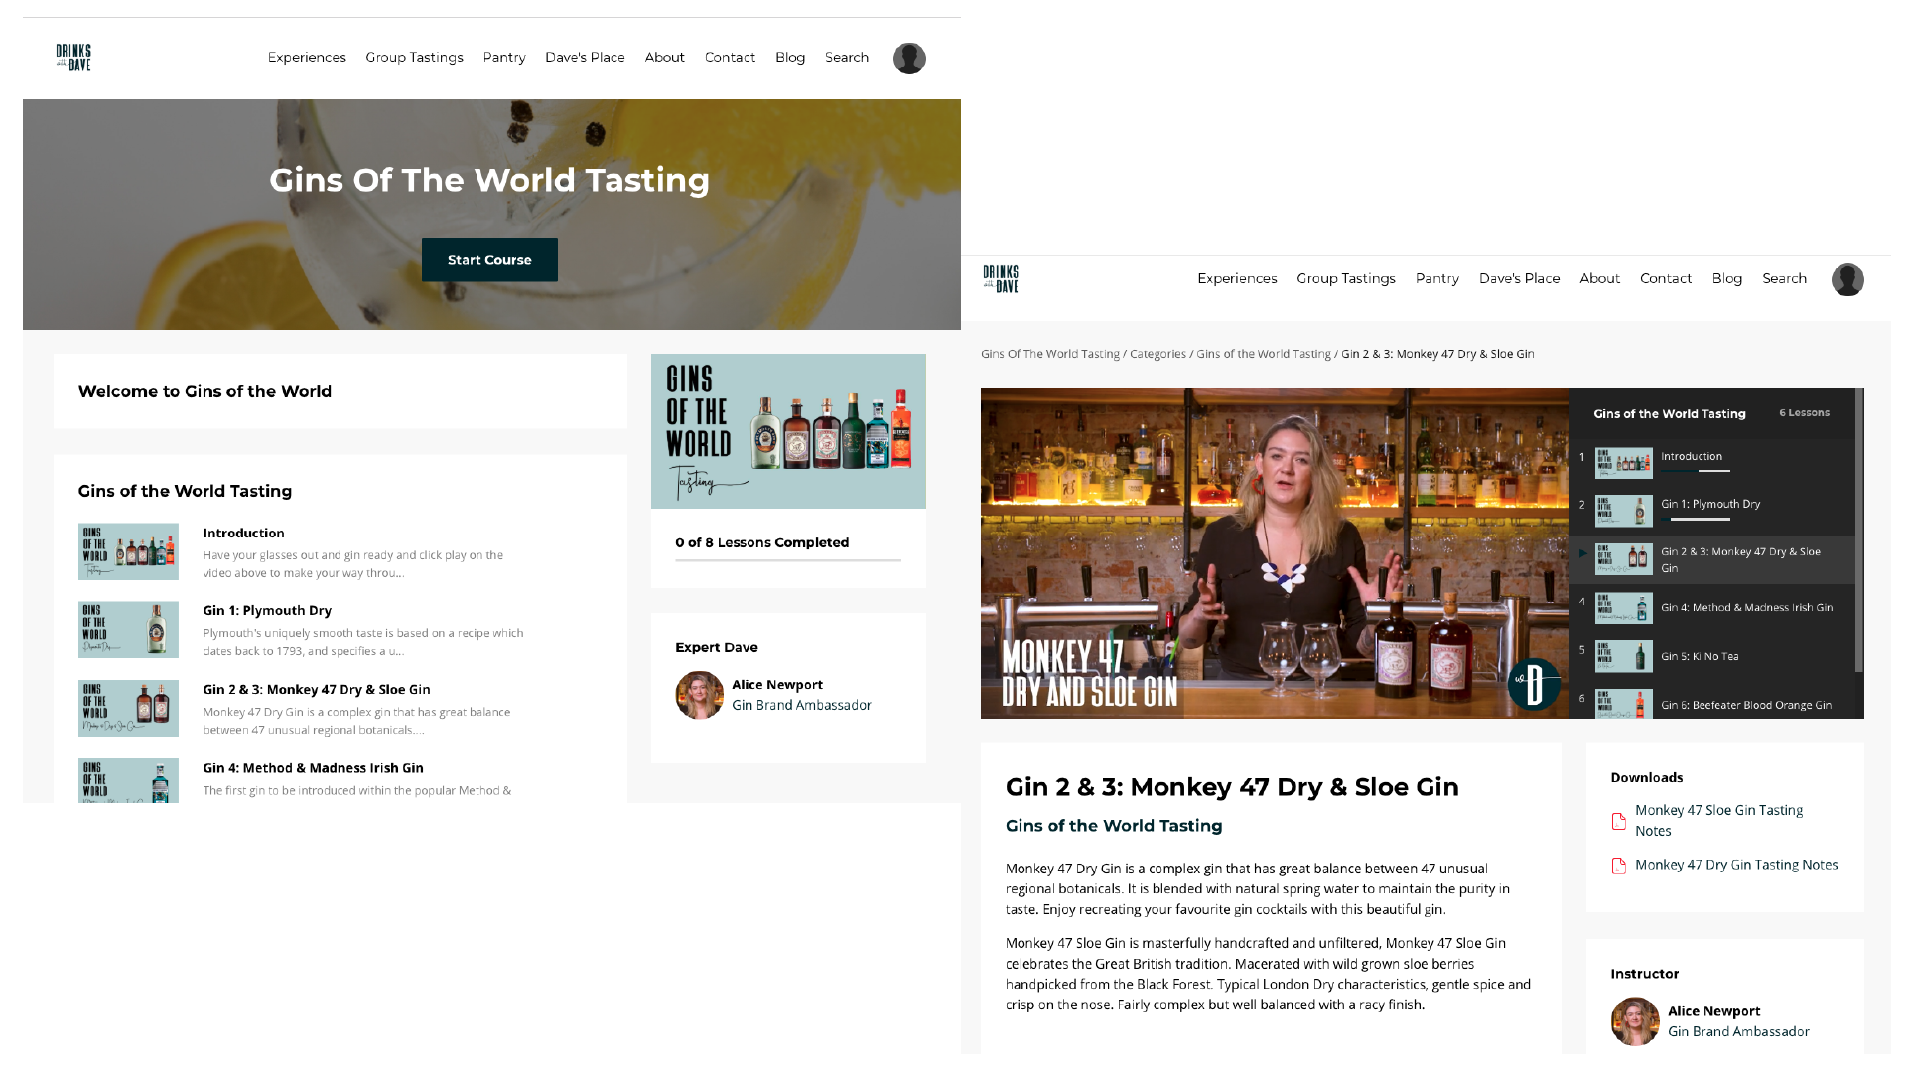Viewport: 1906px width, 1072px height.
Task: Select Gin 5: Ki No Tea in playlist
Action: (1712, 656)
